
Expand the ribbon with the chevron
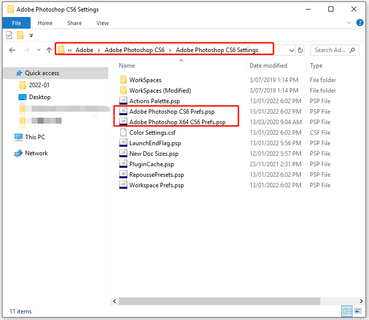(349, 23)
